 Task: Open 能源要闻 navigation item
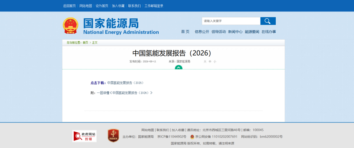[252, 32]
